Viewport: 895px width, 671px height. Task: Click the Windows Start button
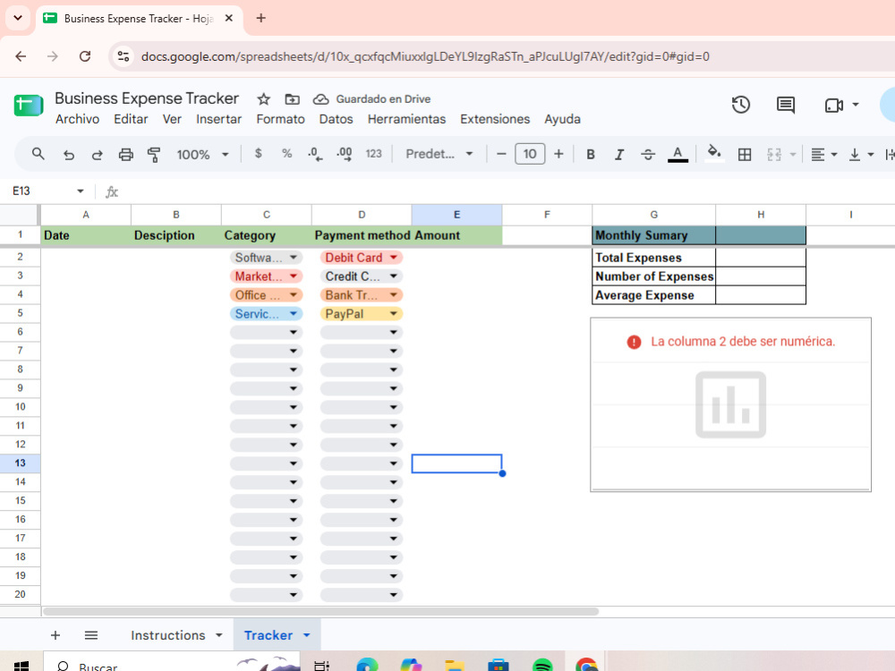21,666
